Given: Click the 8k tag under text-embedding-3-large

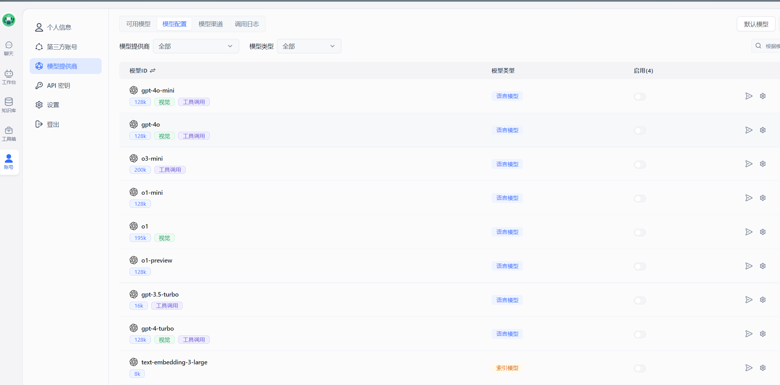Looking at the screenshot, I should 137,374.
